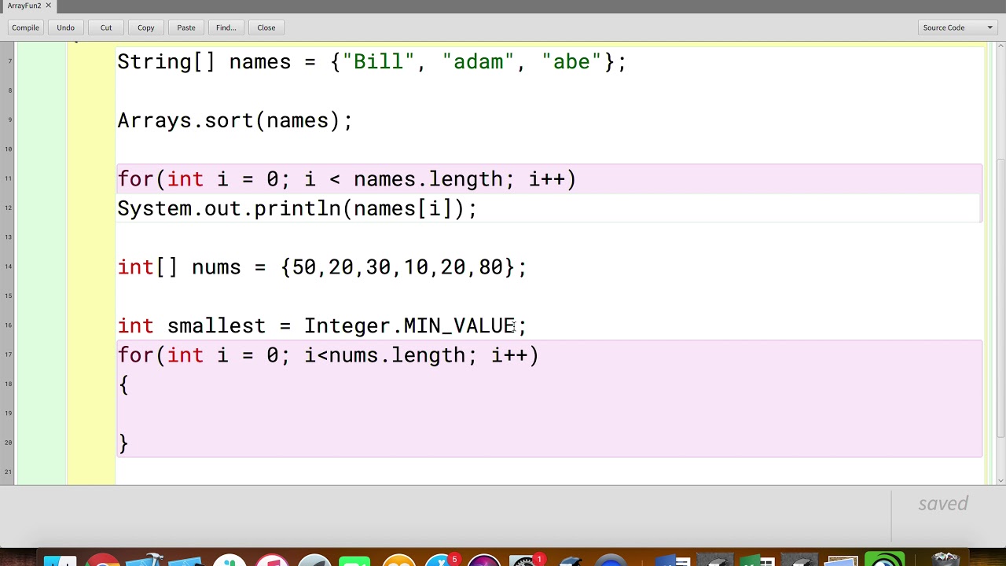Click on Arrays.sort(names); statement

[235, 120]
